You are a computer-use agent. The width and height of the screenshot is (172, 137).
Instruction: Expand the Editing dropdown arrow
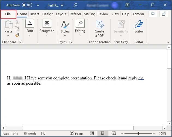(80, 35)
